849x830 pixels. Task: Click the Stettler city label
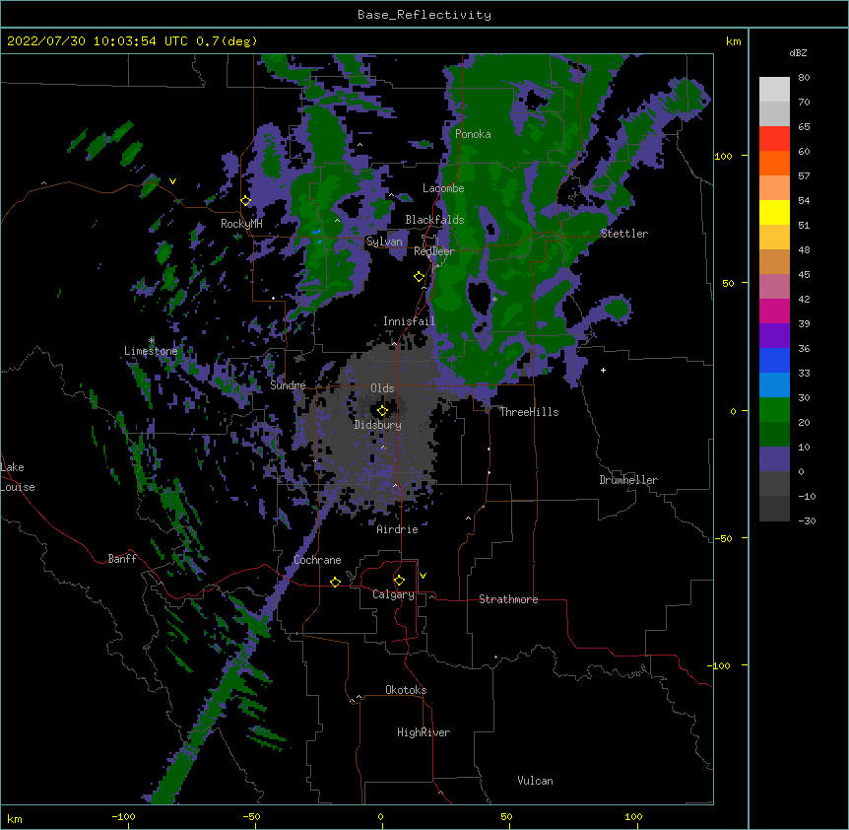click(x=623, y=234)
